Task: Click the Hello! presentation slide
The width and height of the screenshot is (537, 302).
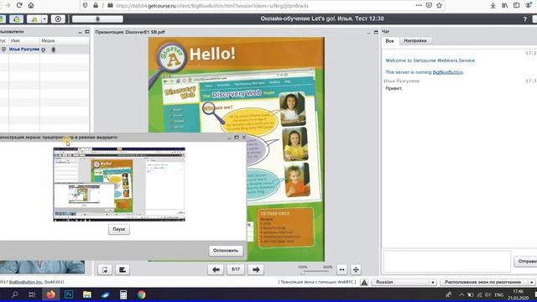Action: 237,149
